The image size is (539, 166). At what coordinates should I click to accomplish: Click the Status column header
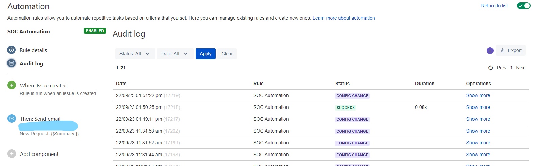342,84
